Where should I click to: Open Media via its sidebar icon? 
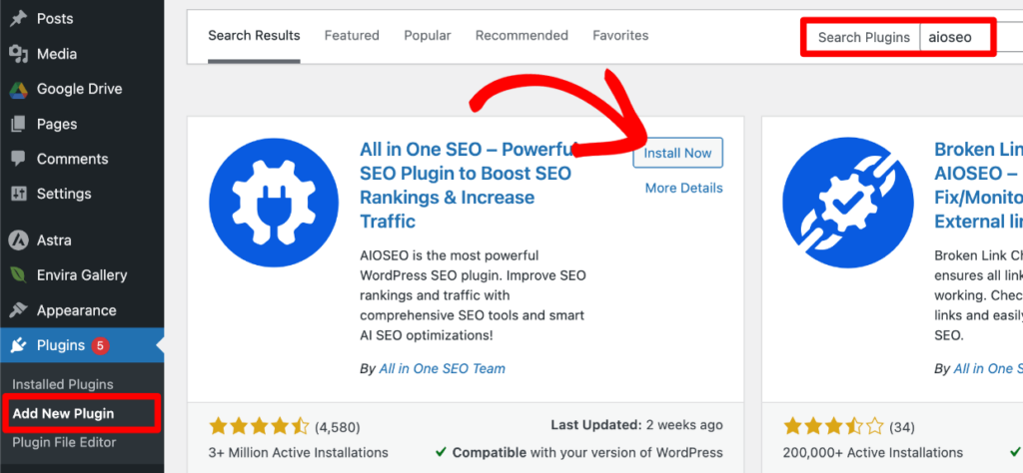coord(18,54)
